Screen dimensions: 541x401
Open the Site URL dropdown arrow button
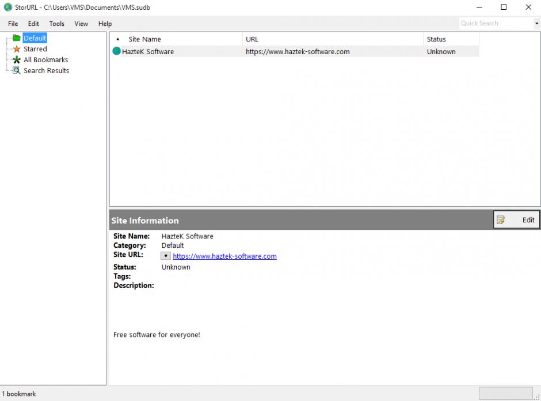[x=166, y=256]
